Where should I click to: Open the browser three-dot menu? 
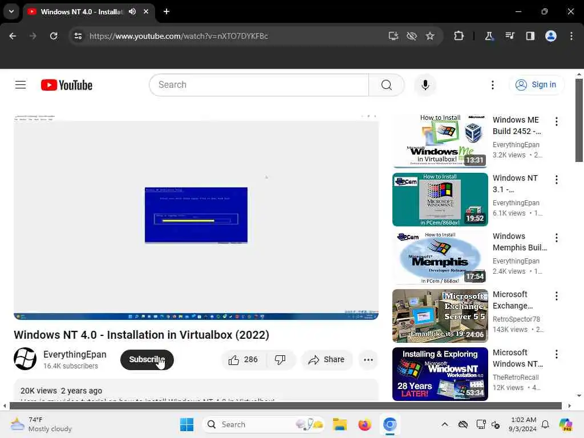tap(571, 36)
